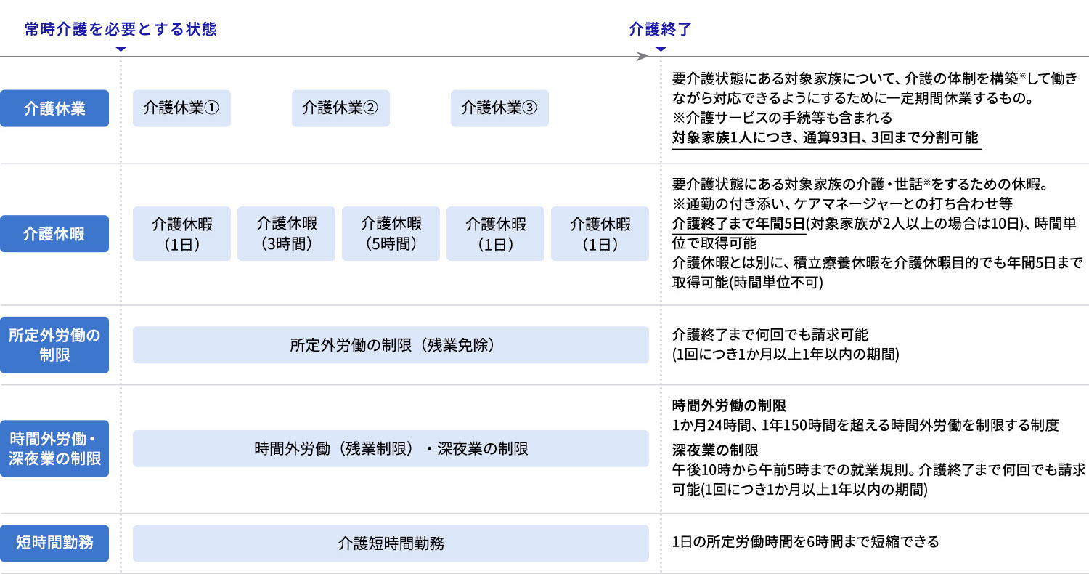
Task: Click the underlined 介護終了まで年間5日 text
Action: pyautogui.click(x=739, y=223)
